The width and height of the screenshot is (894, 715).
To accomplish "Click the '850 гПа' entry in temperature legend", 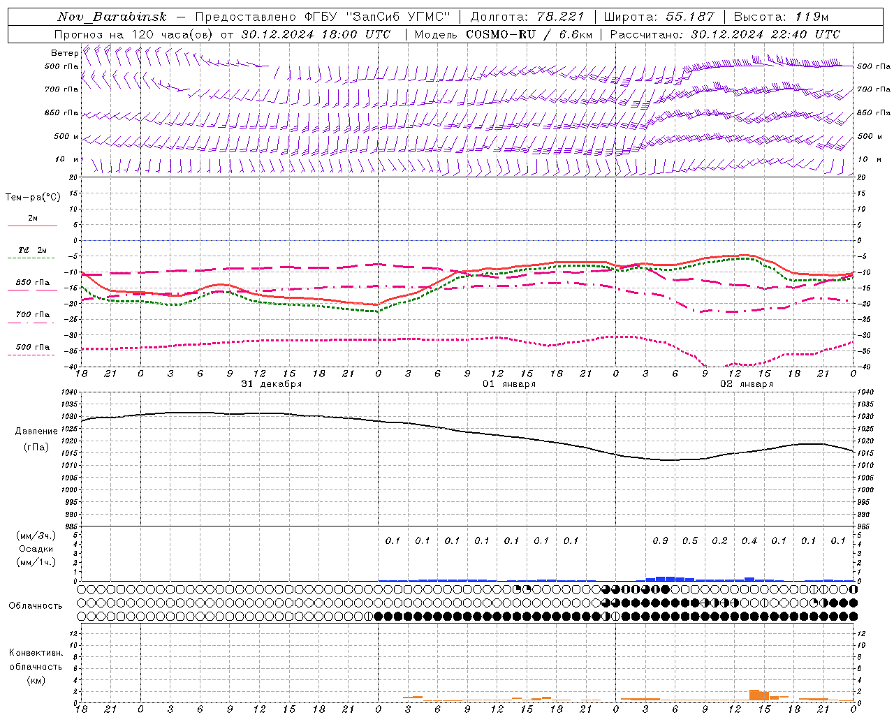I will click(33, 283).
